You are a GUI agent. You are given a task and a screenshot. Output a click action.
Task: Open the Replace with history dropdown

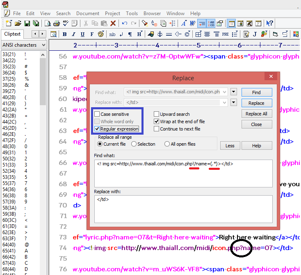click(233, 102)
